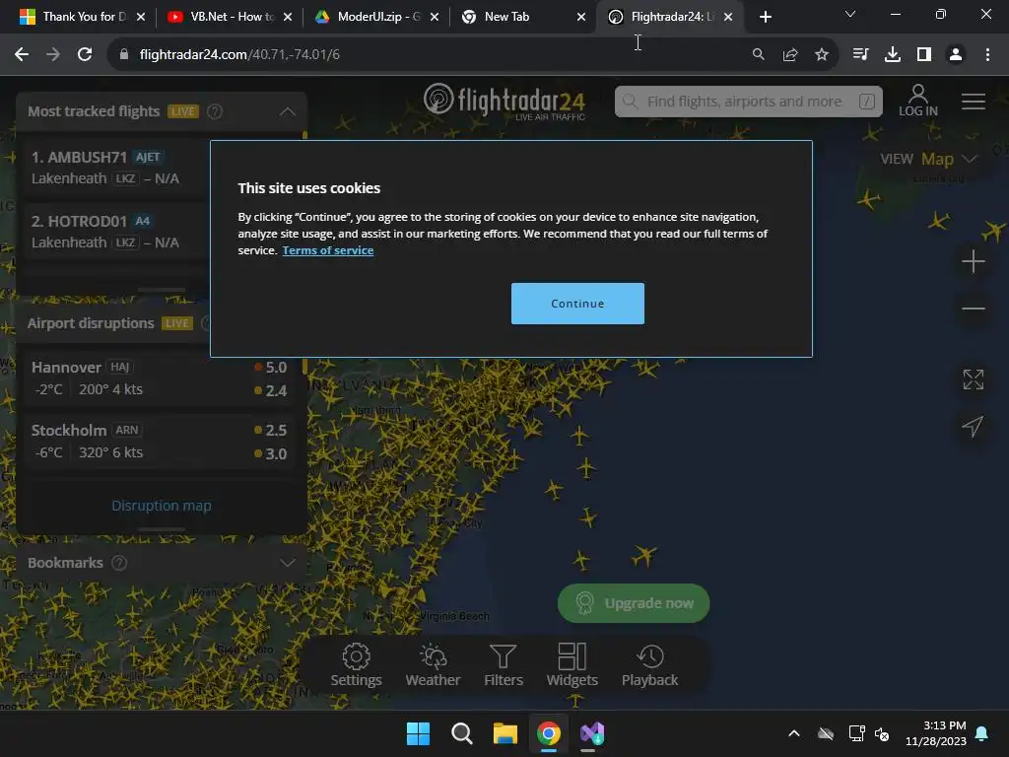
Task: Close the Flightradar24 browser tab
Action: pos(728,18)
